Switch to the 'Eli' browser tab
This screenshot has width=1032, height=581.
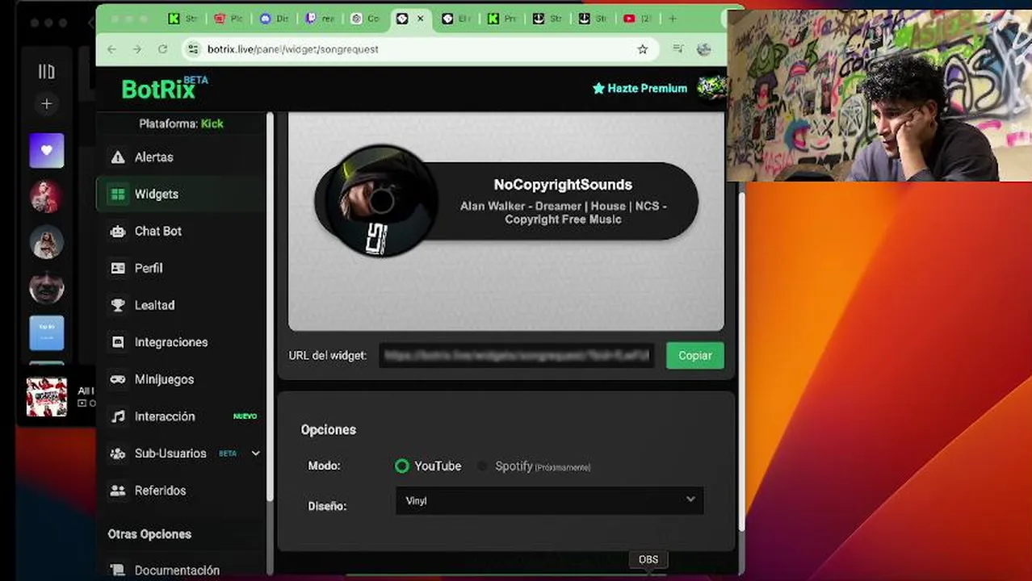455,19
